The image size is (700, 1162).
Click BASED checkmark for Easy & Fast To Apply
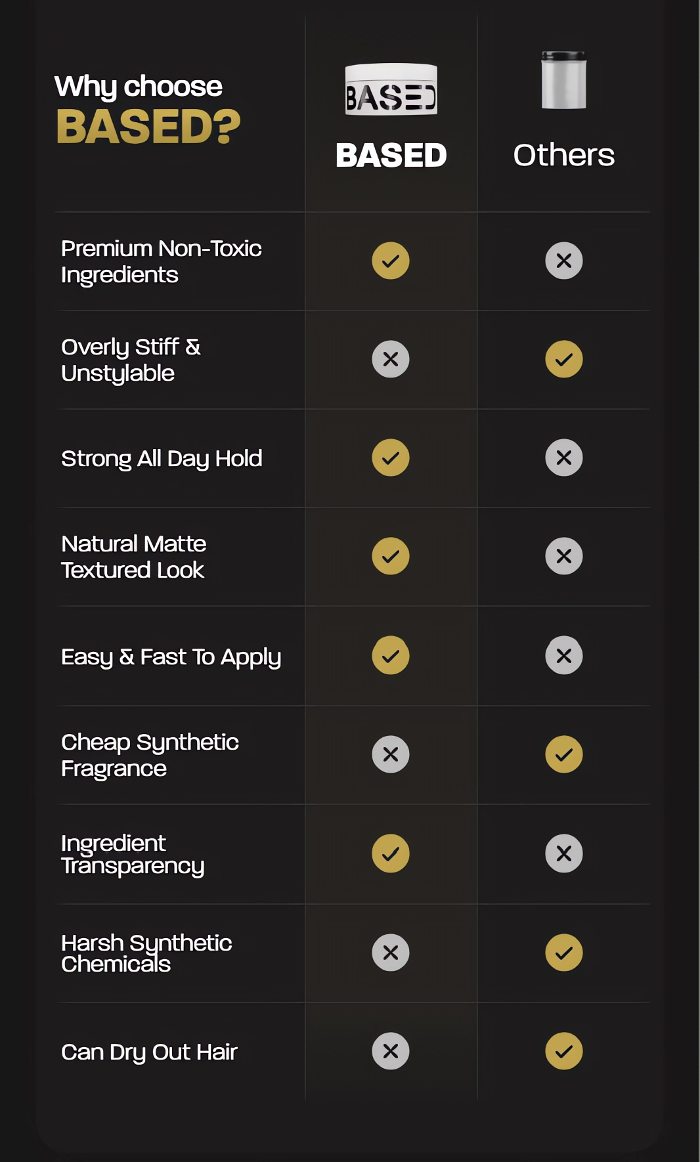[x=391, y=655]
